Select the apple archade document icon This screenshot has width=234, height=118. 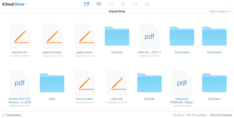pyautogui.click(x=52, y=36)
